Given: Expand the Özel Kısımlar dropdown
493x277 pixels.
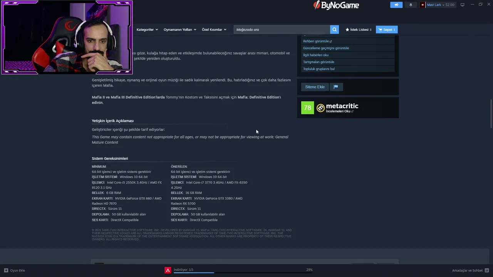Looking at the screenshot, I should [x=214, y=30].
